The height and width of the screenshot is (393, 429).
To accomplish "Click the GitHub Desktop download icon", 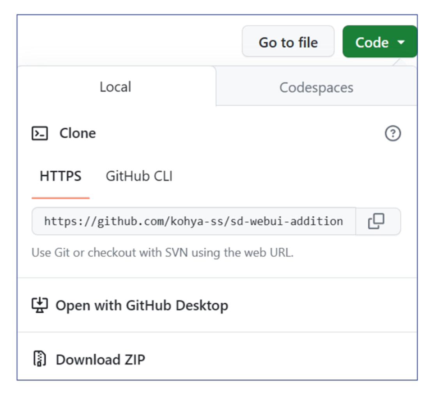I will click(x=40, y=305).
